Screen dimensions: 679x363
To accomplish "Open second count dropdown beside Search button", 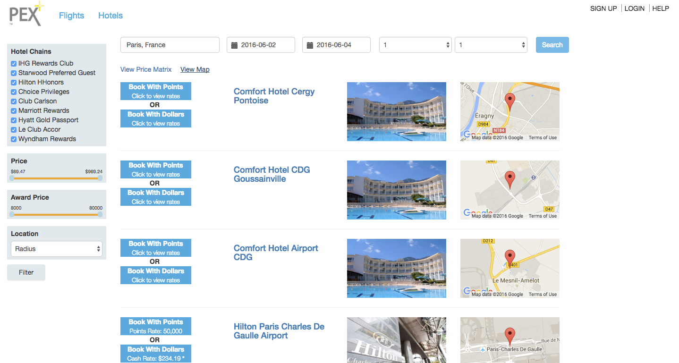I will tap(491, 45).
